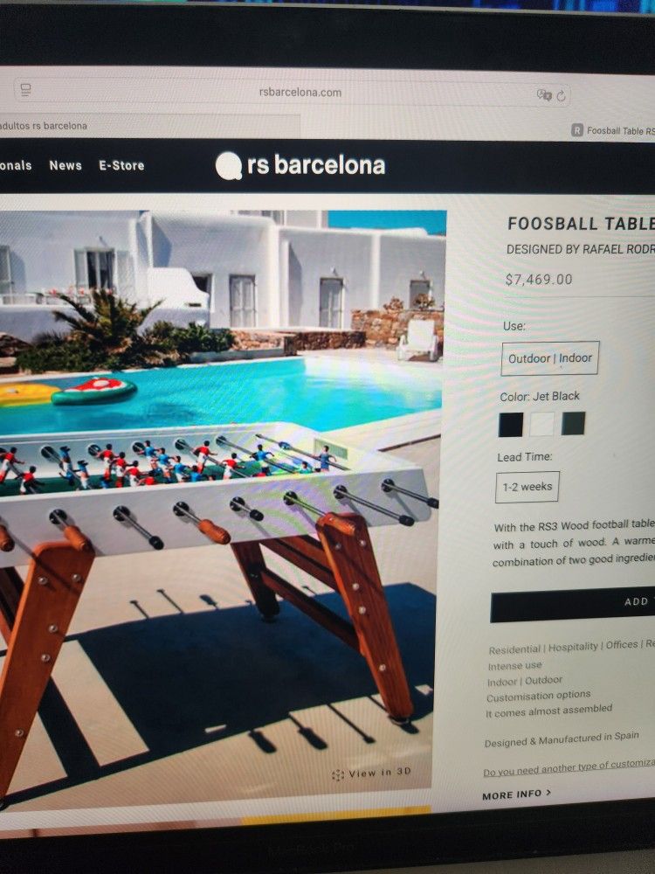Viewport: 655px width, 874px height.
Task: Choose the white color swatch
Action: point(542,424)
